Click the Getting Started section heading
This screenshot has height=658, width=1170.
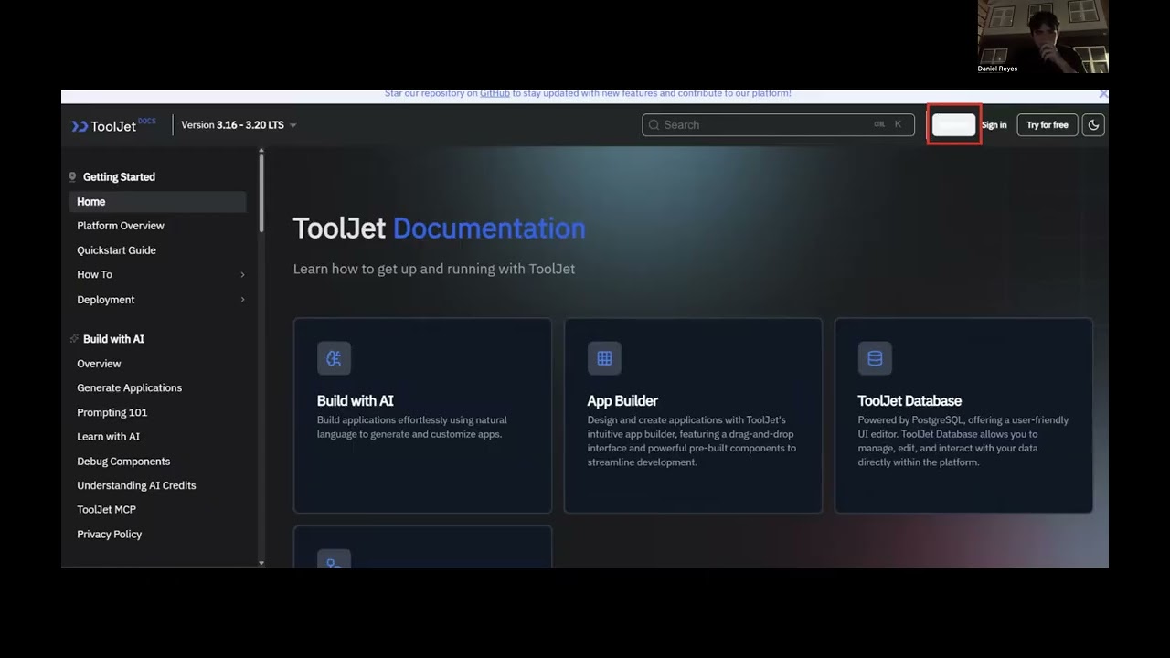(x=119, y=177)
